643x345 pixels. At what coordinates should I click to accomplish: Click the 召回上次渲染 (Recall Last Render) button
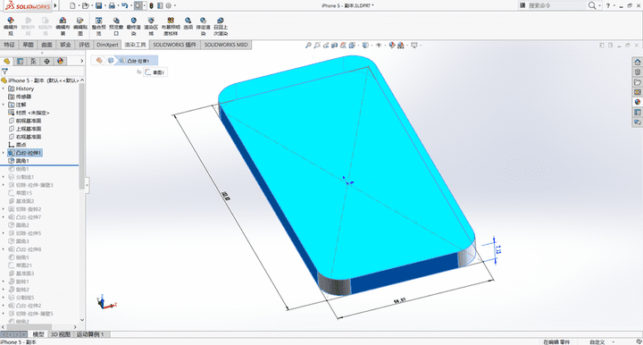coord(221,27)
